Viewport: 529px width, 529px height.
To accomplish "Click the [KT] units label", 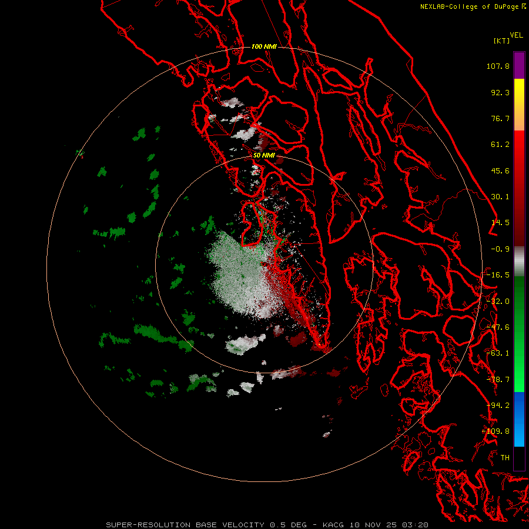I will pyautogui.click(x=502, y=41).
